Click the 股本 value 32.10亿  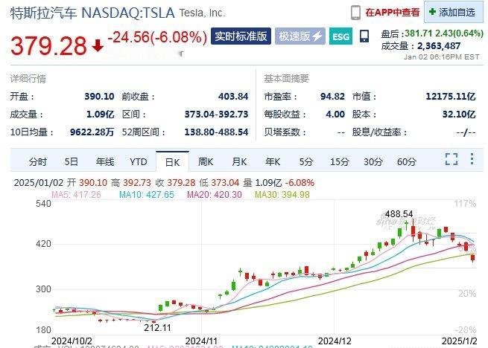pyautogui.click(x=459, y=115)
